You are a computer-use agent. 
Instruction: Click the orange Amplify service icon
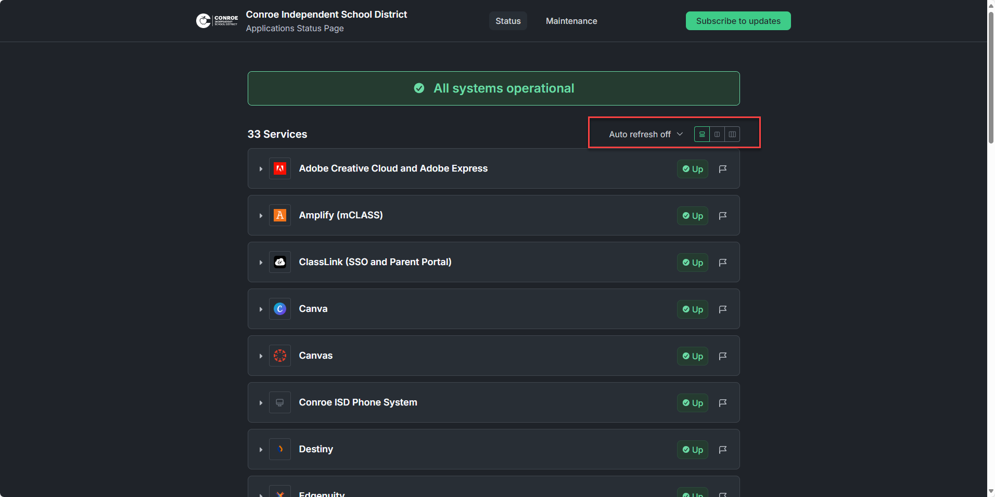[280, 215]
